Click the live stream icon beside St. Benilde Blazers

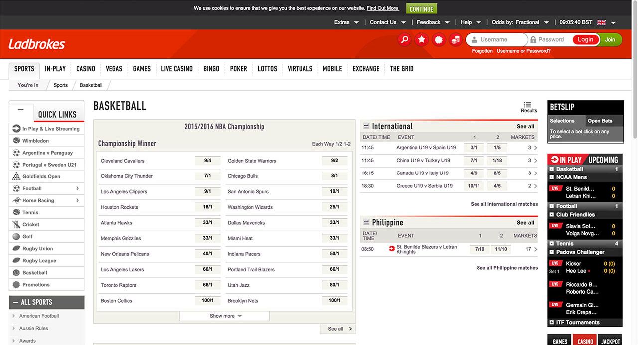tap(392, 249)
